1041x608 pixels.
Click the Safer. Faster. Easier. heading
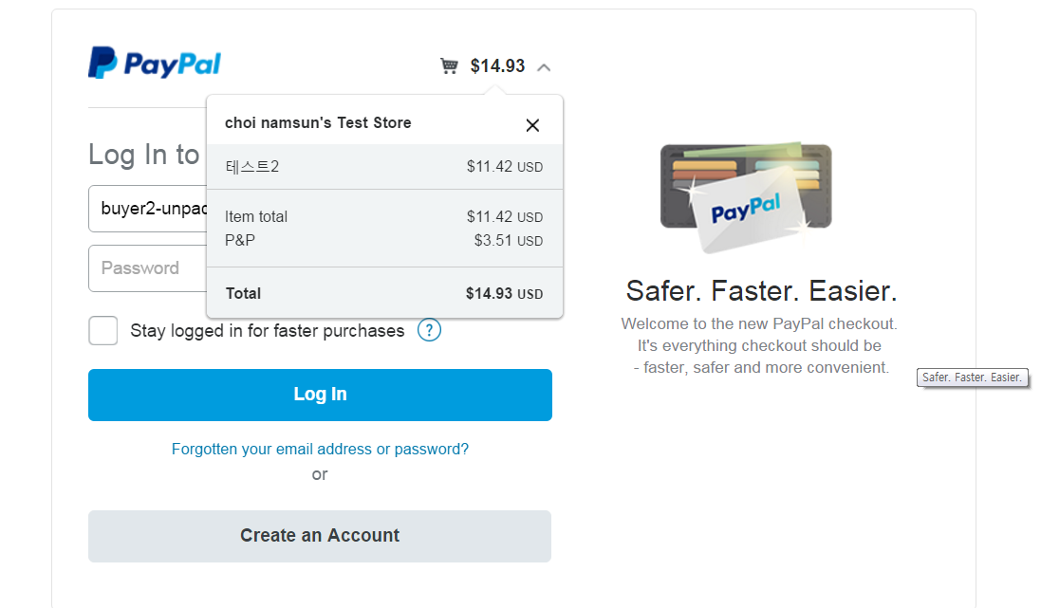761,290
